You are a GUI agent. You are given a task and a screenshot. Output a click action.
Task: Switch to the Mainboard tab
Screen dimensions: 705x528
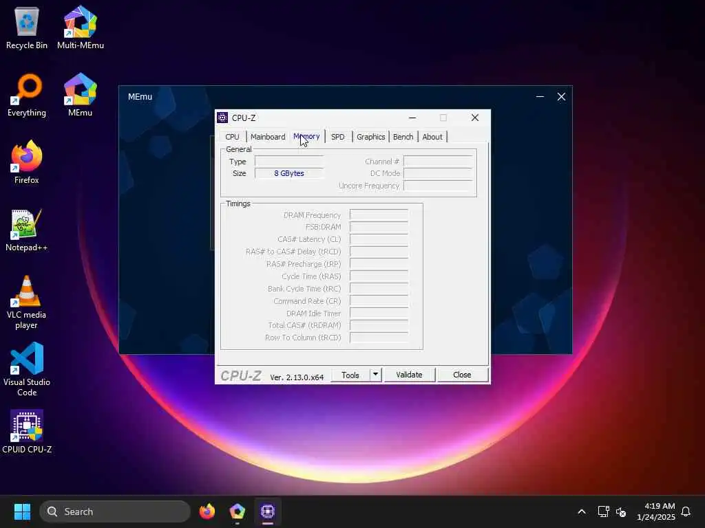tap(268, 137)
